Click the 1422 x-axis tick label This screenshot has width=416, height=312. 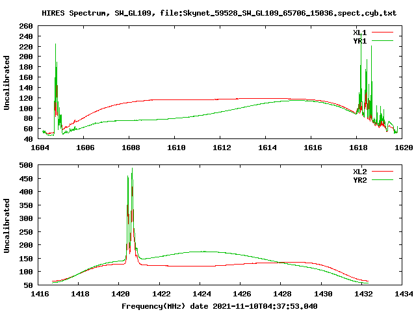coord(161,294)
